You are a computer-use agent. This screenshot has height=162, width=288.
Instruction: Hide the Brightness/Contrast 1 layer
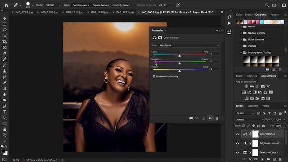(x=238, y=143)
